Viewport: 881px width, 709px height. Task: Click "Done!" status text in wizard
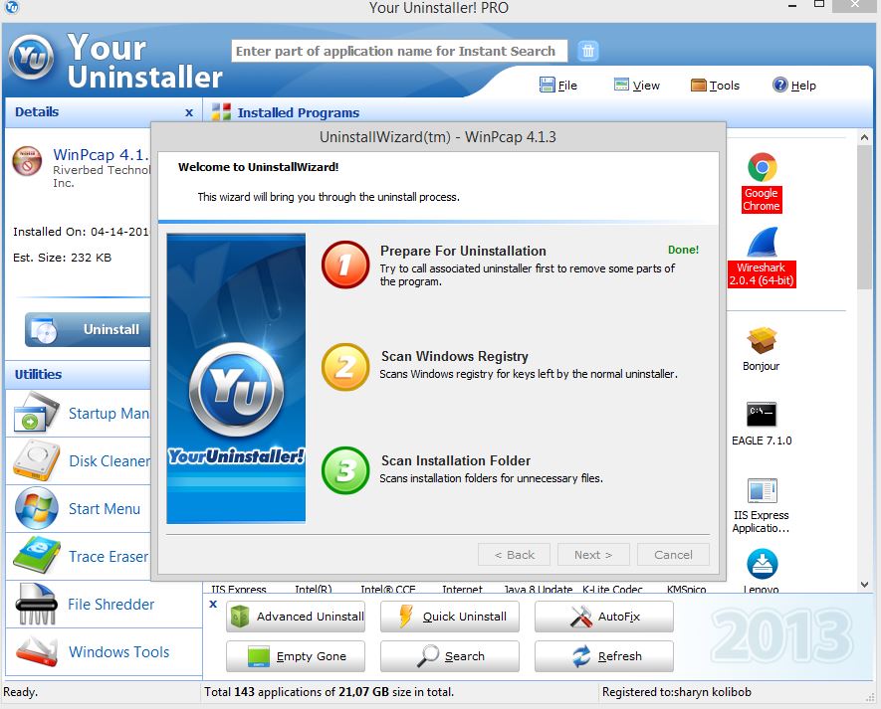[683, 250]
